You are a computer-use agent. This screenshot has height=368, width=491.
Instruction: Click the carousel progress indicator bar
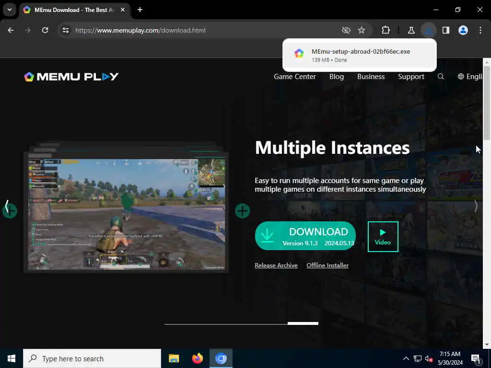[242, 323]
